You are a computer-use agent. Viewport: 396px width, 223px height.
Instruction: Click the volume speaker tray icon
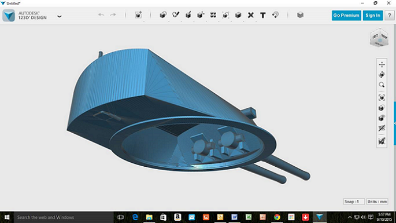[364, 217]
